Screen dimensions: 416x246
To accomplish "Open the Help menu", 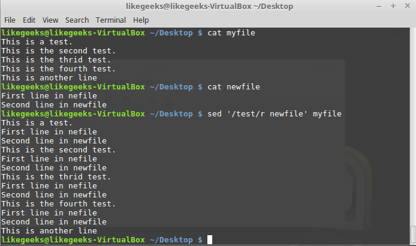I will click(x=141, y=20).
